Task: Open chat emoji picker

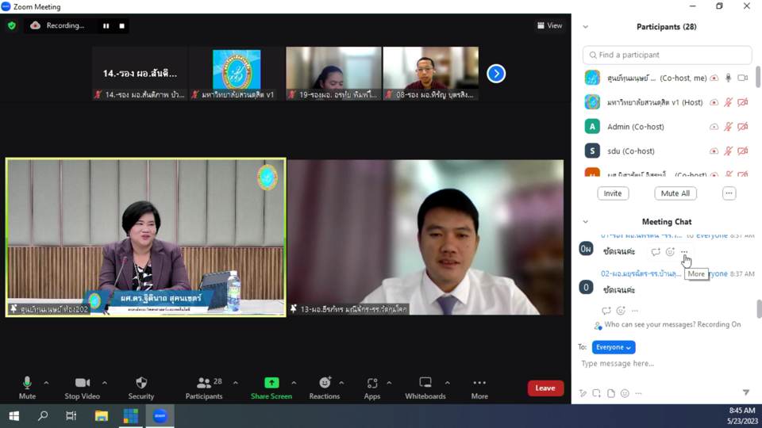Action: click(625, 393)
